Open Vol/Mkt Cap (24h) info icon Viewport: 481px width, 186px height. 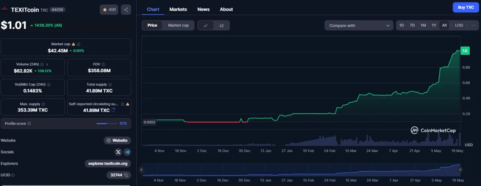click(49, 84)
